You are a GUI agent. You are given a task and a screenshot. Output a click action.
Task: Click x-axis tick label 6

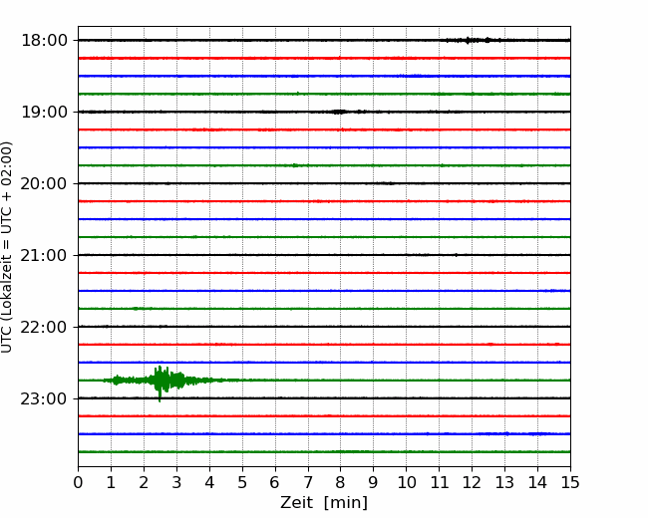(x=275, y=482)
